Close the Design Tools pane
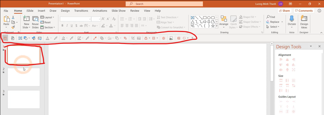 pyautogui.click(x=319, y=46)
